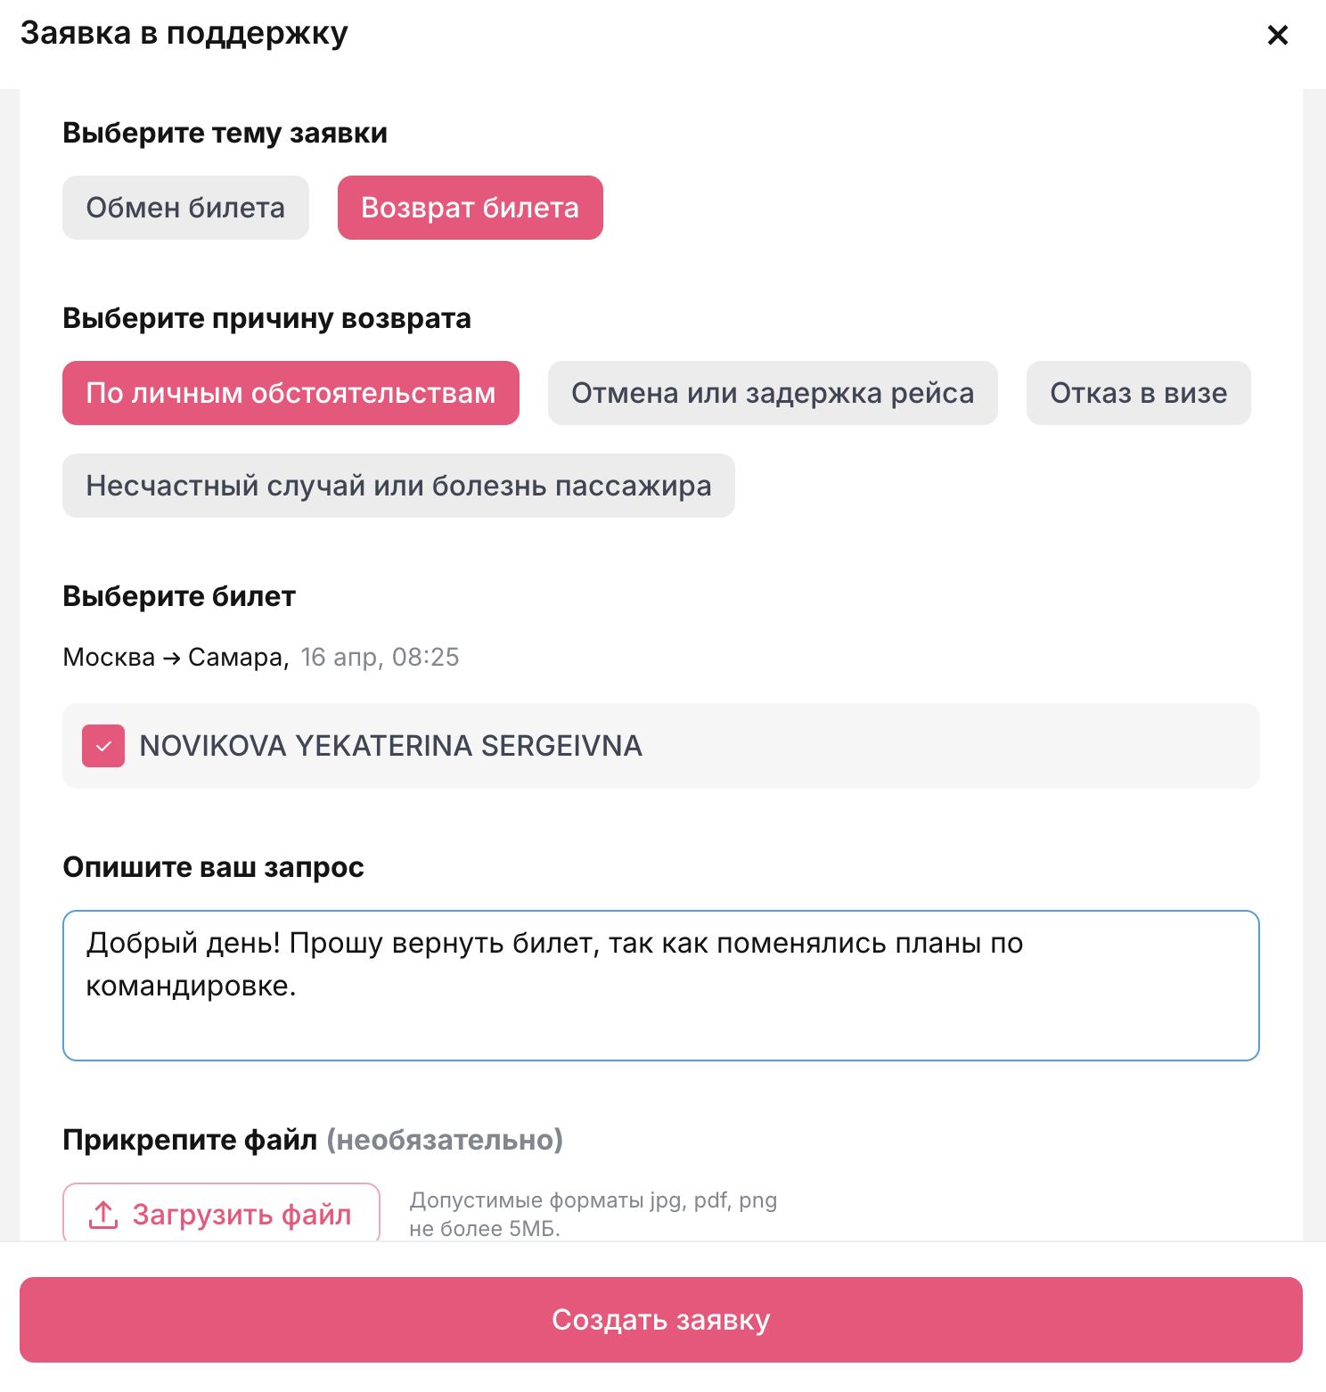1326x1392 pixels.
Task: Click the passenger name NOVIKOVA YEKATERINA SERGEIVNA
Action: 390,746
